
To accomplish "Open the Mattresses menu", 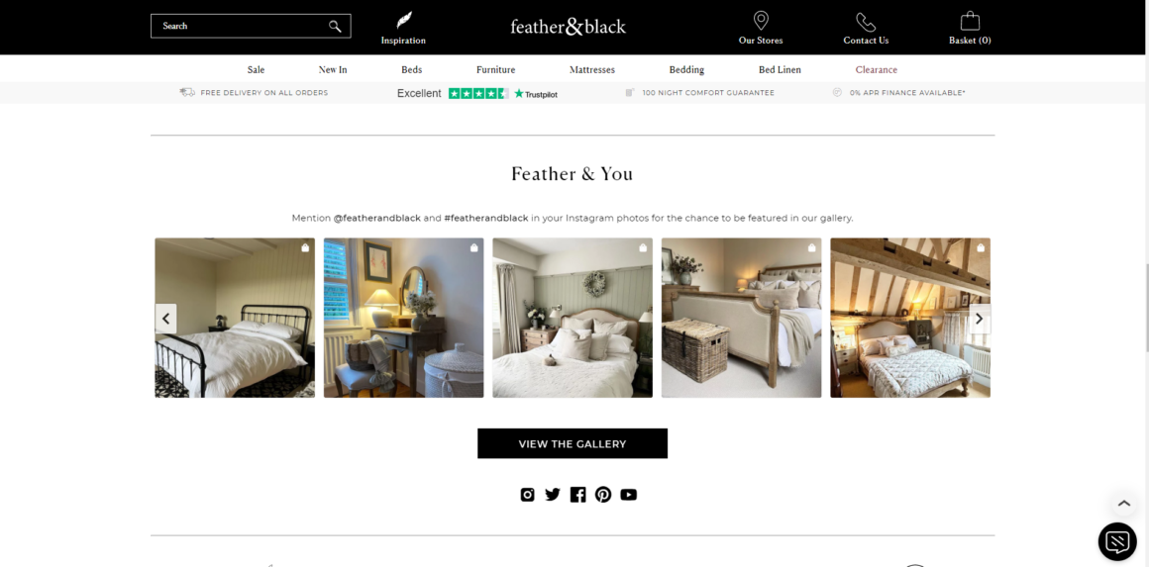I will coord(592,70).
